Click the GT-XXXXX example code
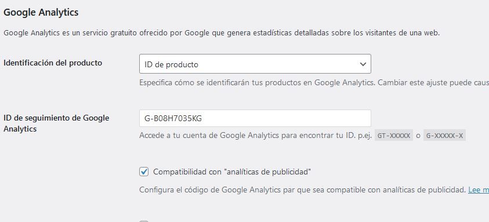 click(393, 136)
